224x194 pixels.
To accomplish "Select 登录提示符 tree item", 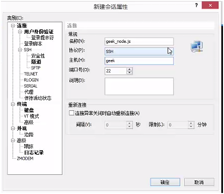I will point(42,38).
